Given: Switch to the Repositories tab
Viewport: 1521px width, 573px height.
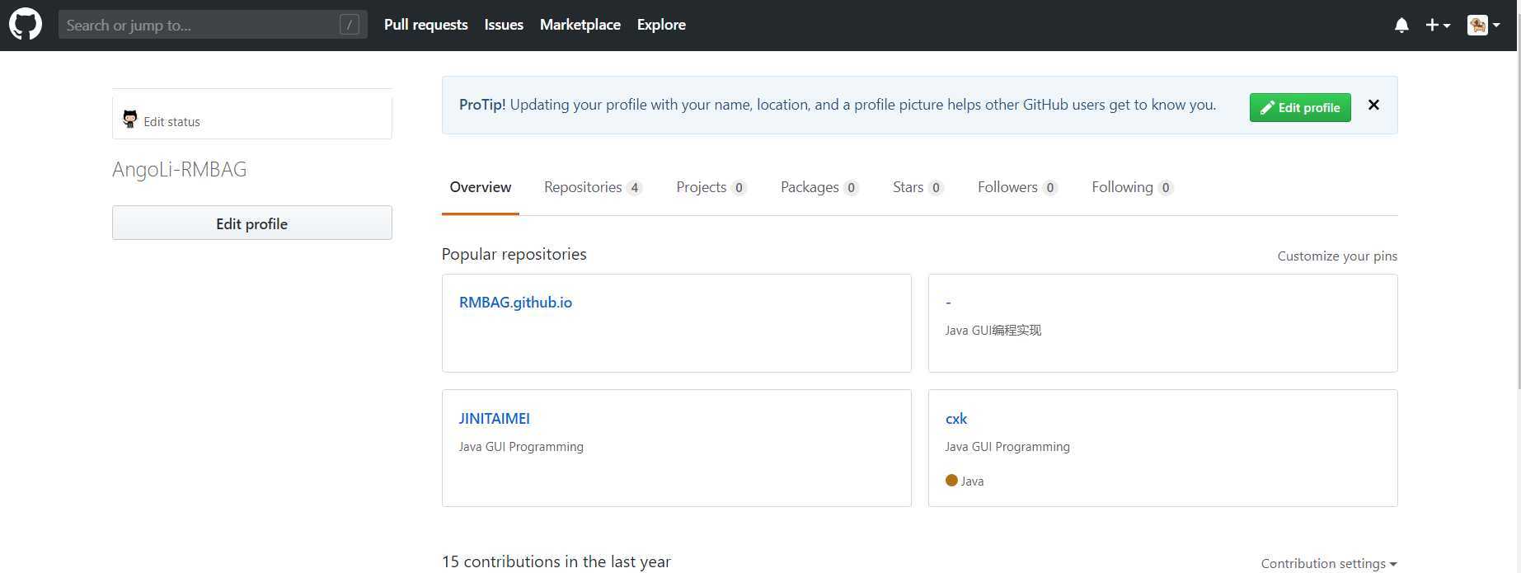Looking at the screenshot, I should click(x=593, y=187).
